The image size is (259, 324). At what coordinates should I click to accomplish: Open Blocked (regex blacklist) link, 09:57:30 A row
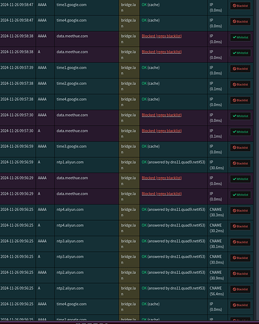pos(161,131)
